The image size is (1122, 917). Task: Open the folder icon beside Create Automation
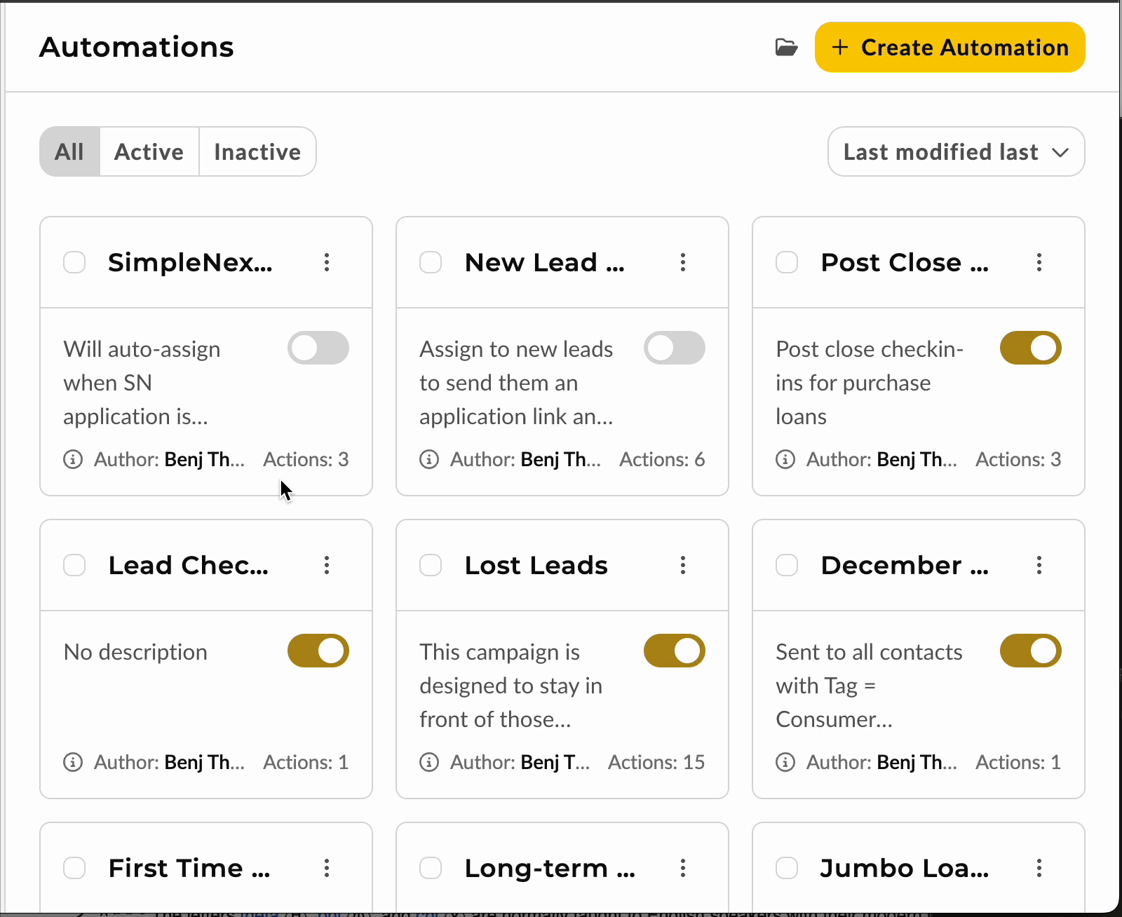tap(786, 48)
